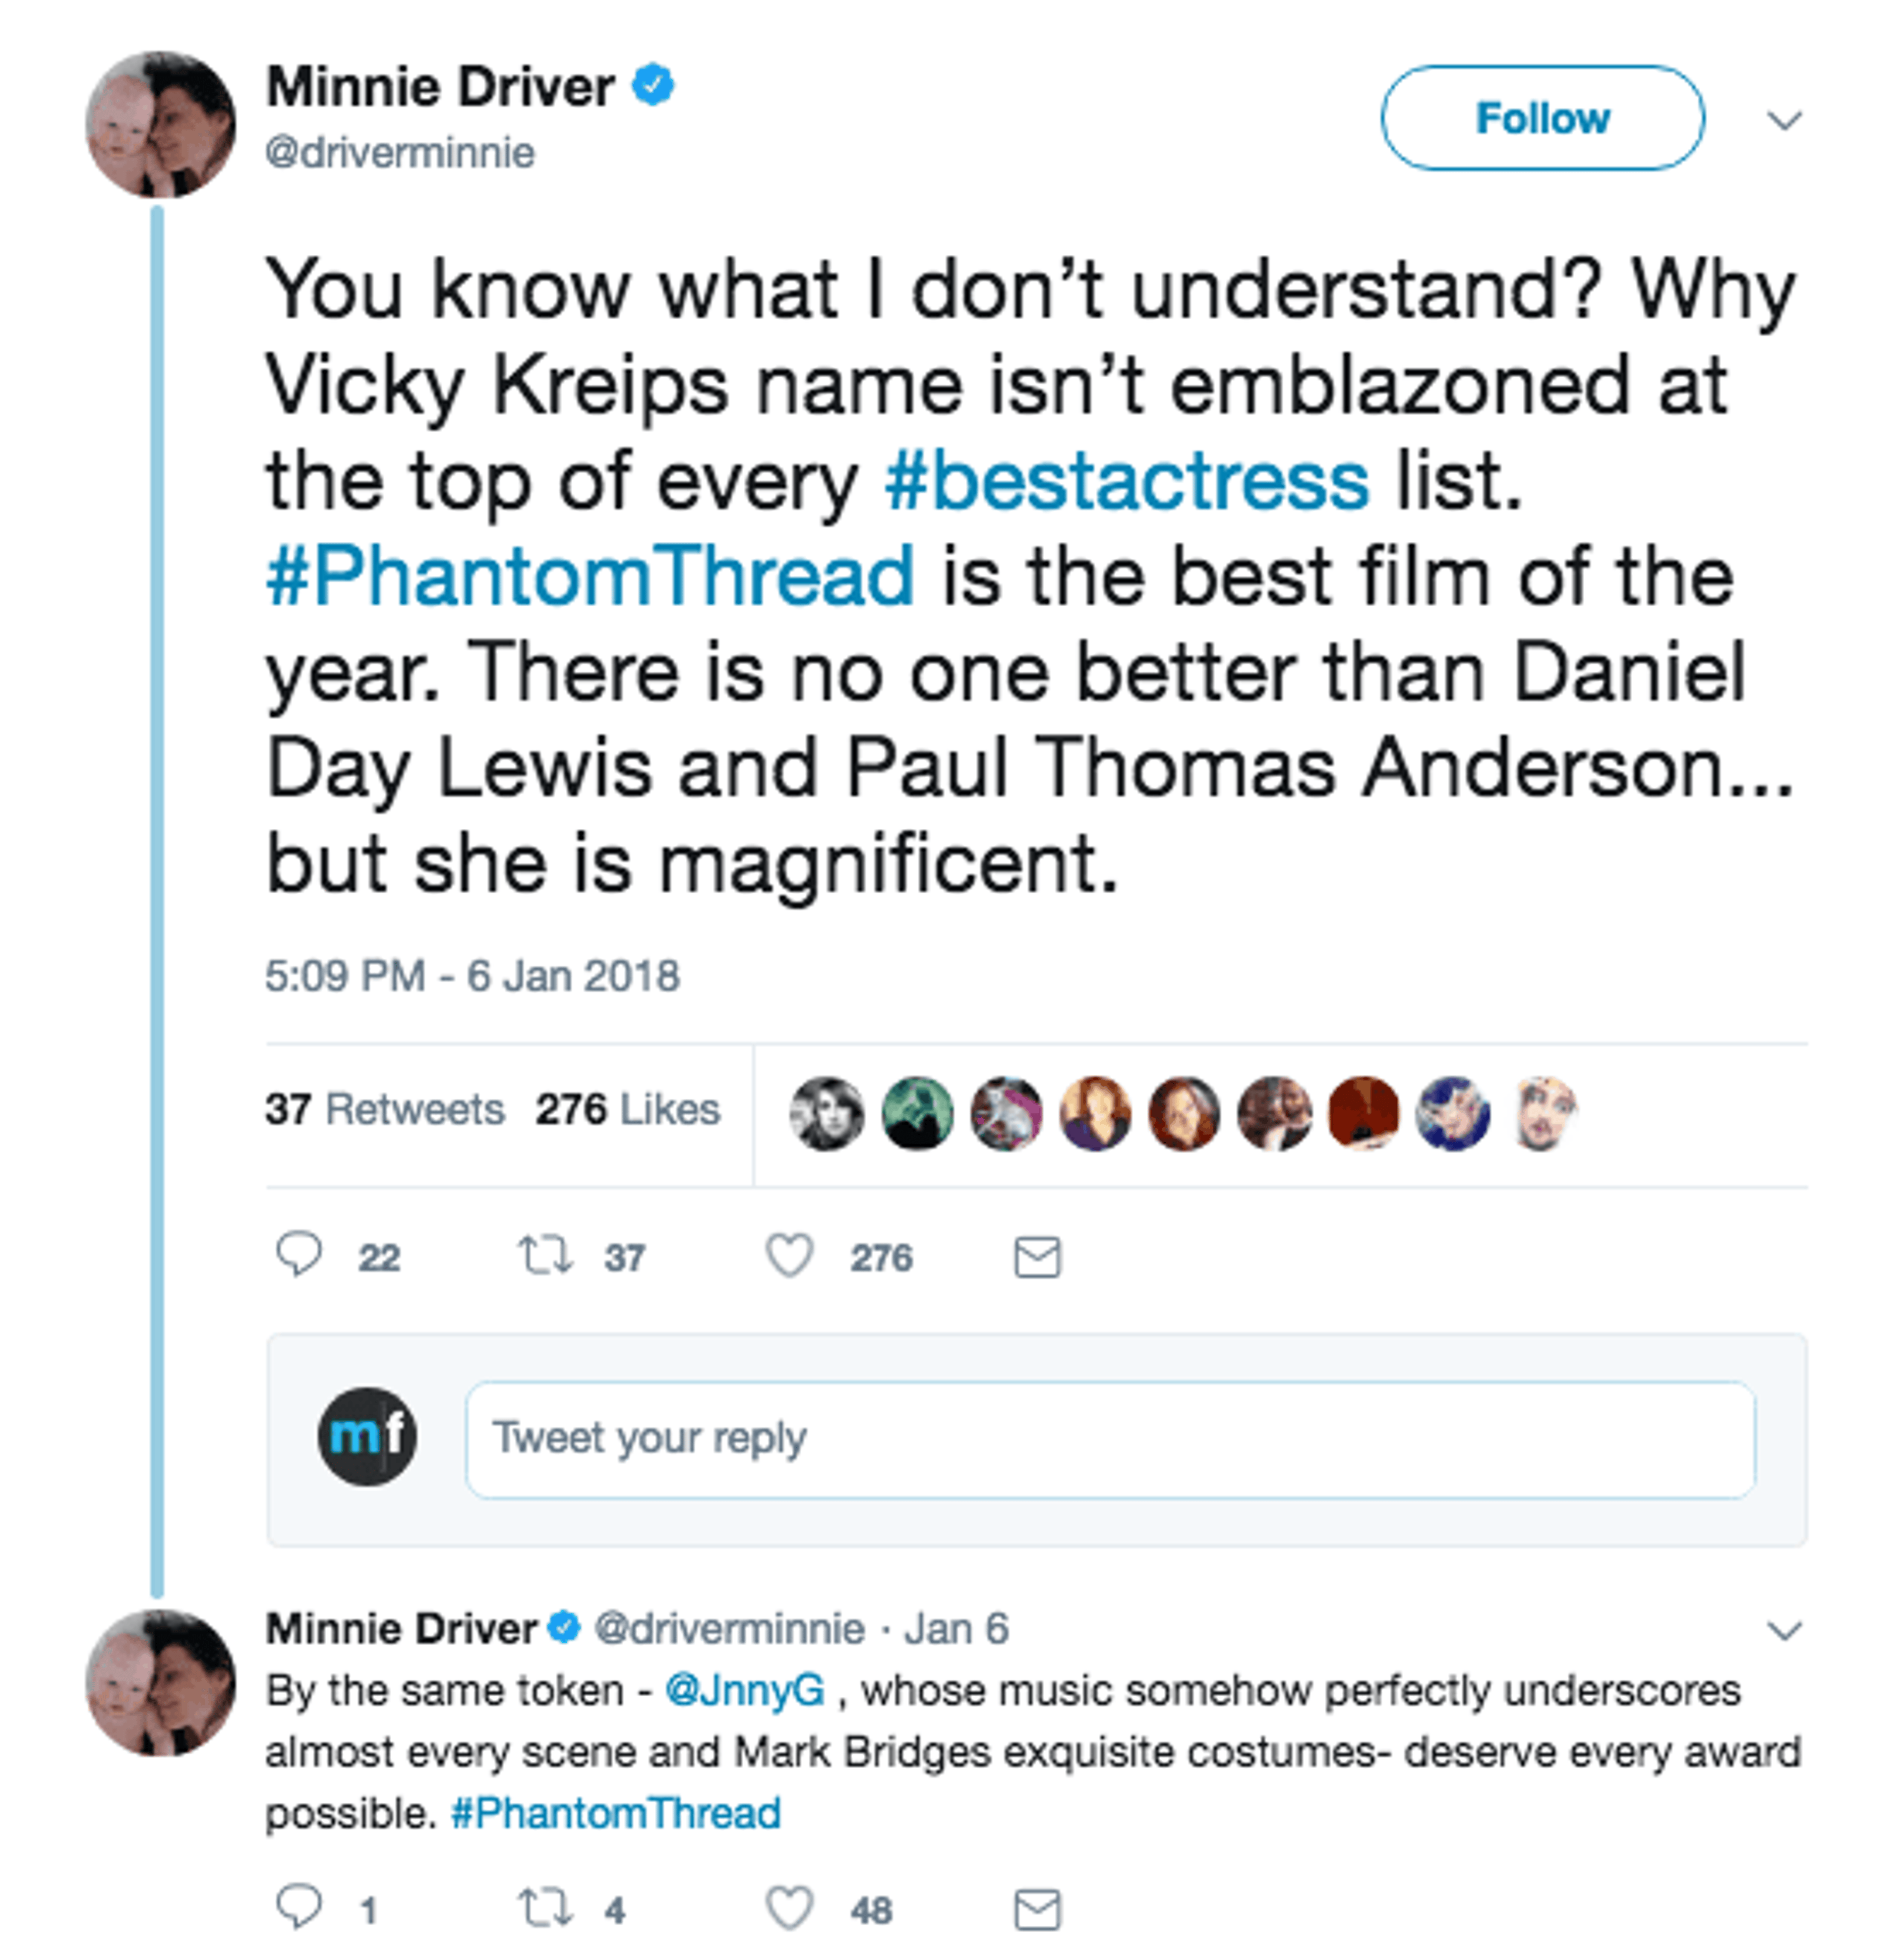Share second tweet via envelope icon
Image resolution: width=1904 pixels, height=1958 pixels.
1037,1909
